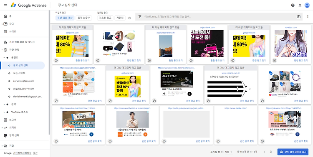Block the gsshop.com ad
313x157 pixels.
[164, 141]
